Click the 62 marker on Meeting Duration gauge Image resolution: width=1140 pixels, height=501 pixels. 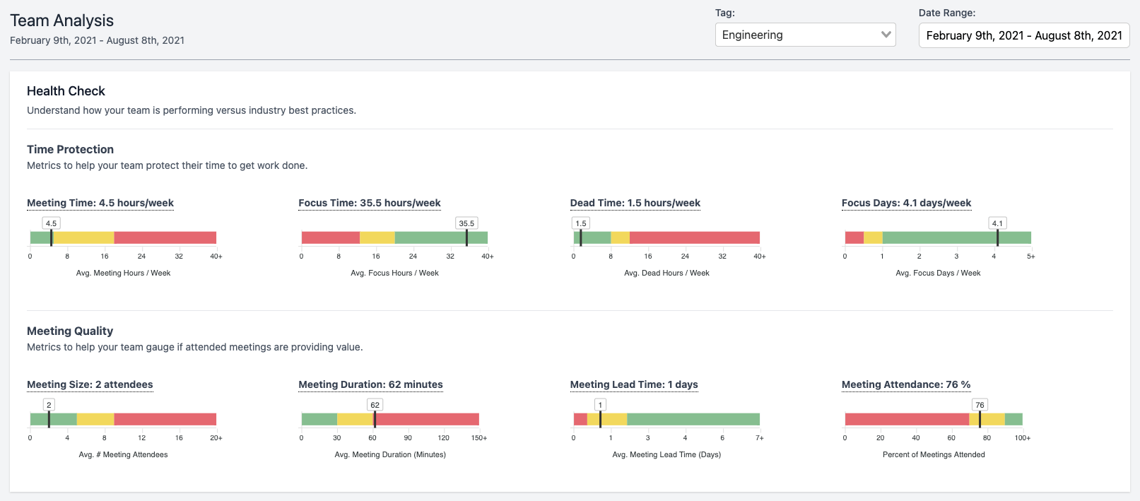[375, 405]
